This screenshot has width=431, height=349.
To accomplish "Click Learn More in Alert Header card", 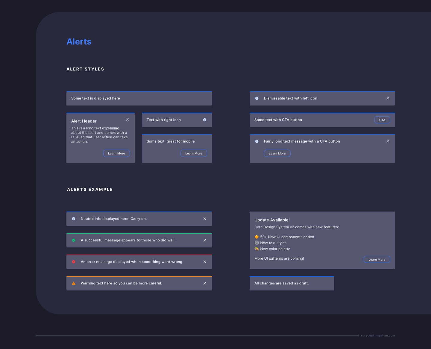I will tap(116, 153).
